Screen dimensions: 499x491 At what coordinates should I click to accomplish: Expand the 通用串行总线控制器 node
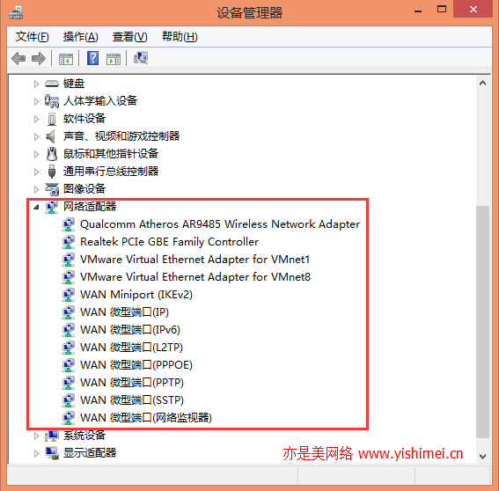tap(36, 172)
